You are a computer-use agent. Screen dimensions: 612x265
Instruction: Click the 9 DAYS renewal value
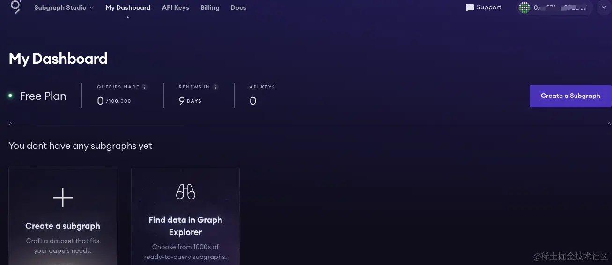(x=190, y=101)
